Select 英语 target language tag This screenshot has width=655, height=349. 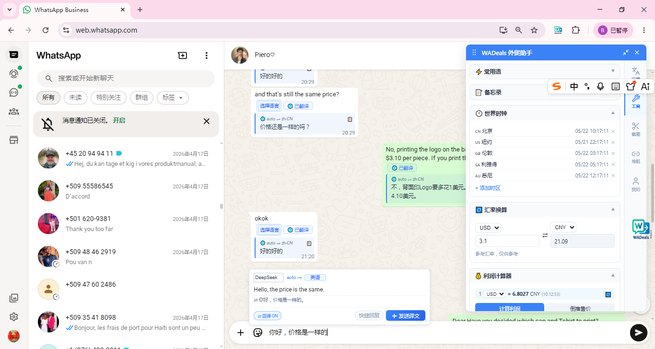click(x=315, y=278)
